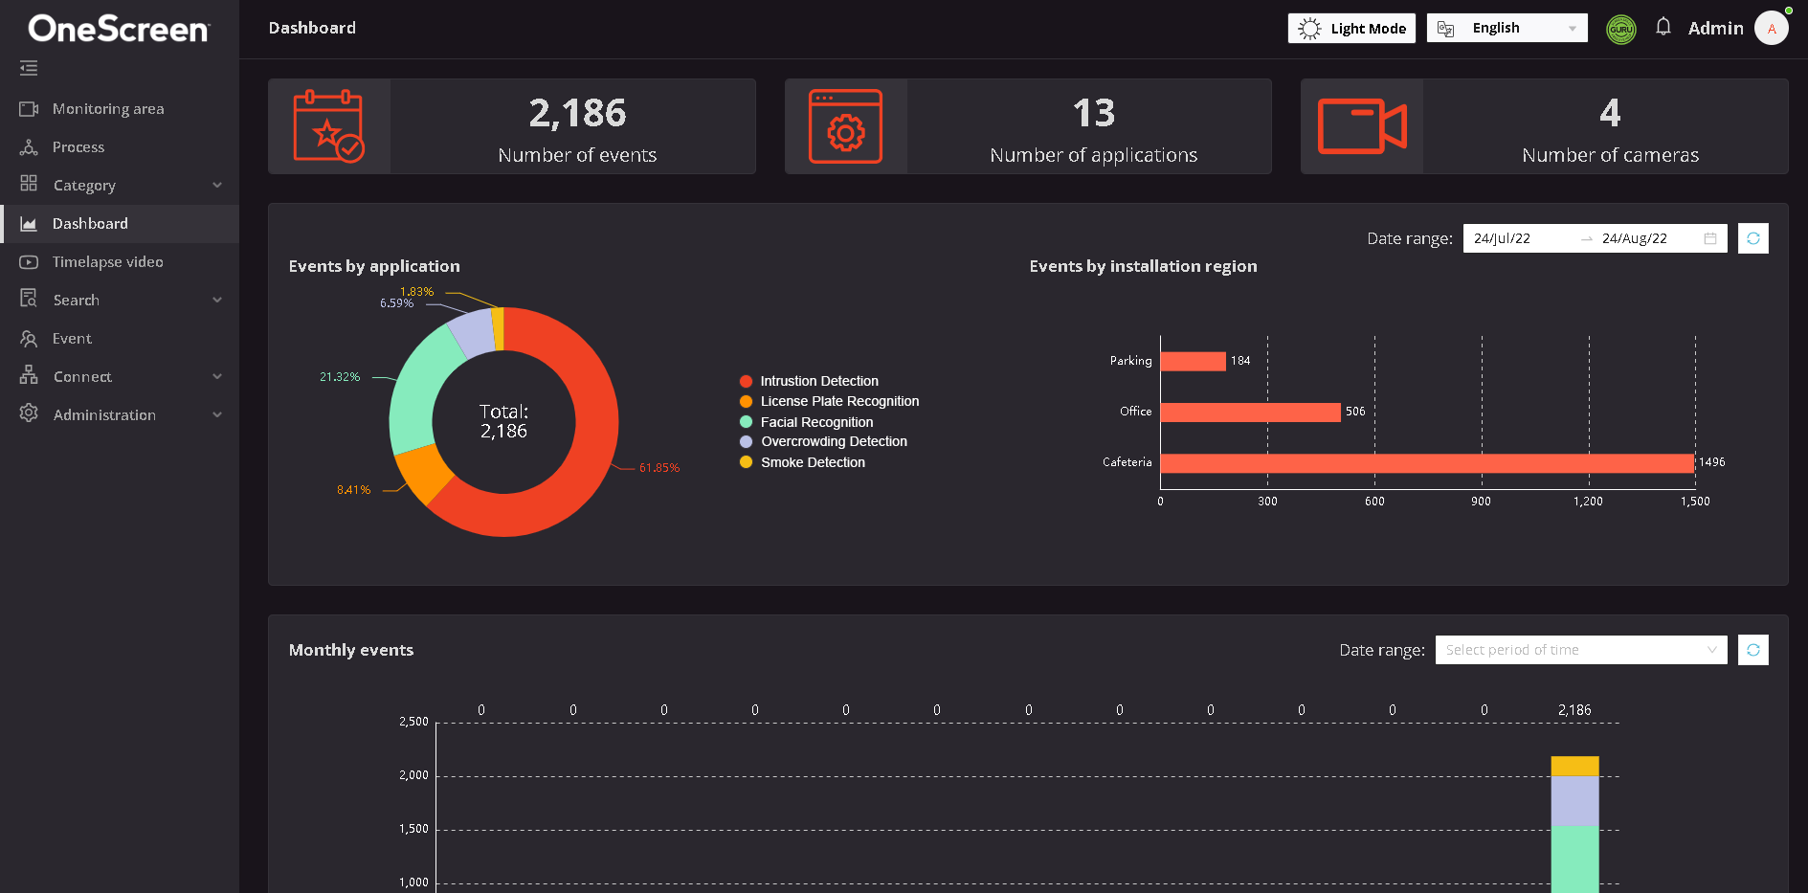1808x893 pixels.
Task: Click the start date field 24/Jul/22
Action: click(x=1522, y=238)
